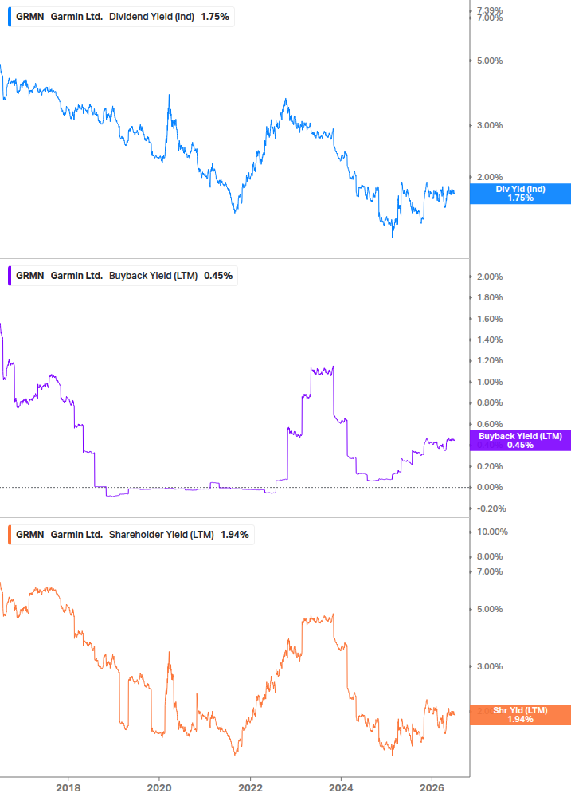Click the 1.94% value in the Shareholder Yield legend
The image size is (571, 801).
pos(235,534)
